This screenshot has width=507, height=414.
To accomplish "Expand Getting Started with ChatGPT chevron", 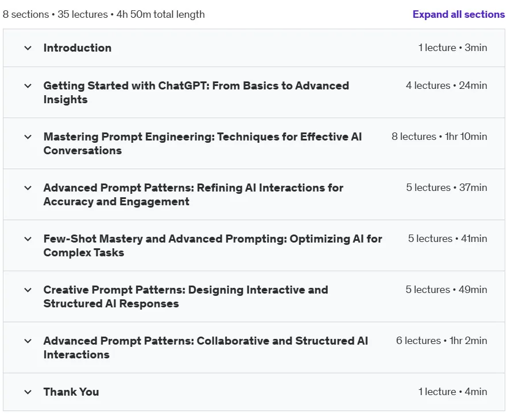I will (28, 86).
